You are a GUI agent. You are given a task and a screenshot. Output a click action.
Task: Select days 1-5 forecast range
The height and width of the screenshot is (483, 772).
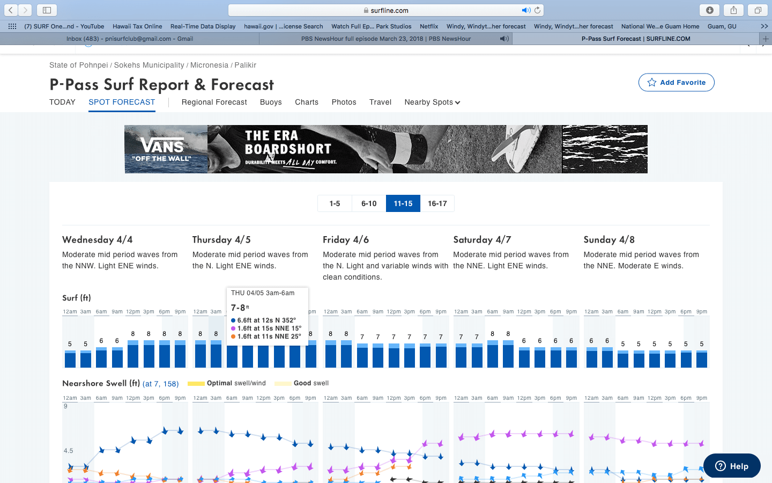coord(335,203)
